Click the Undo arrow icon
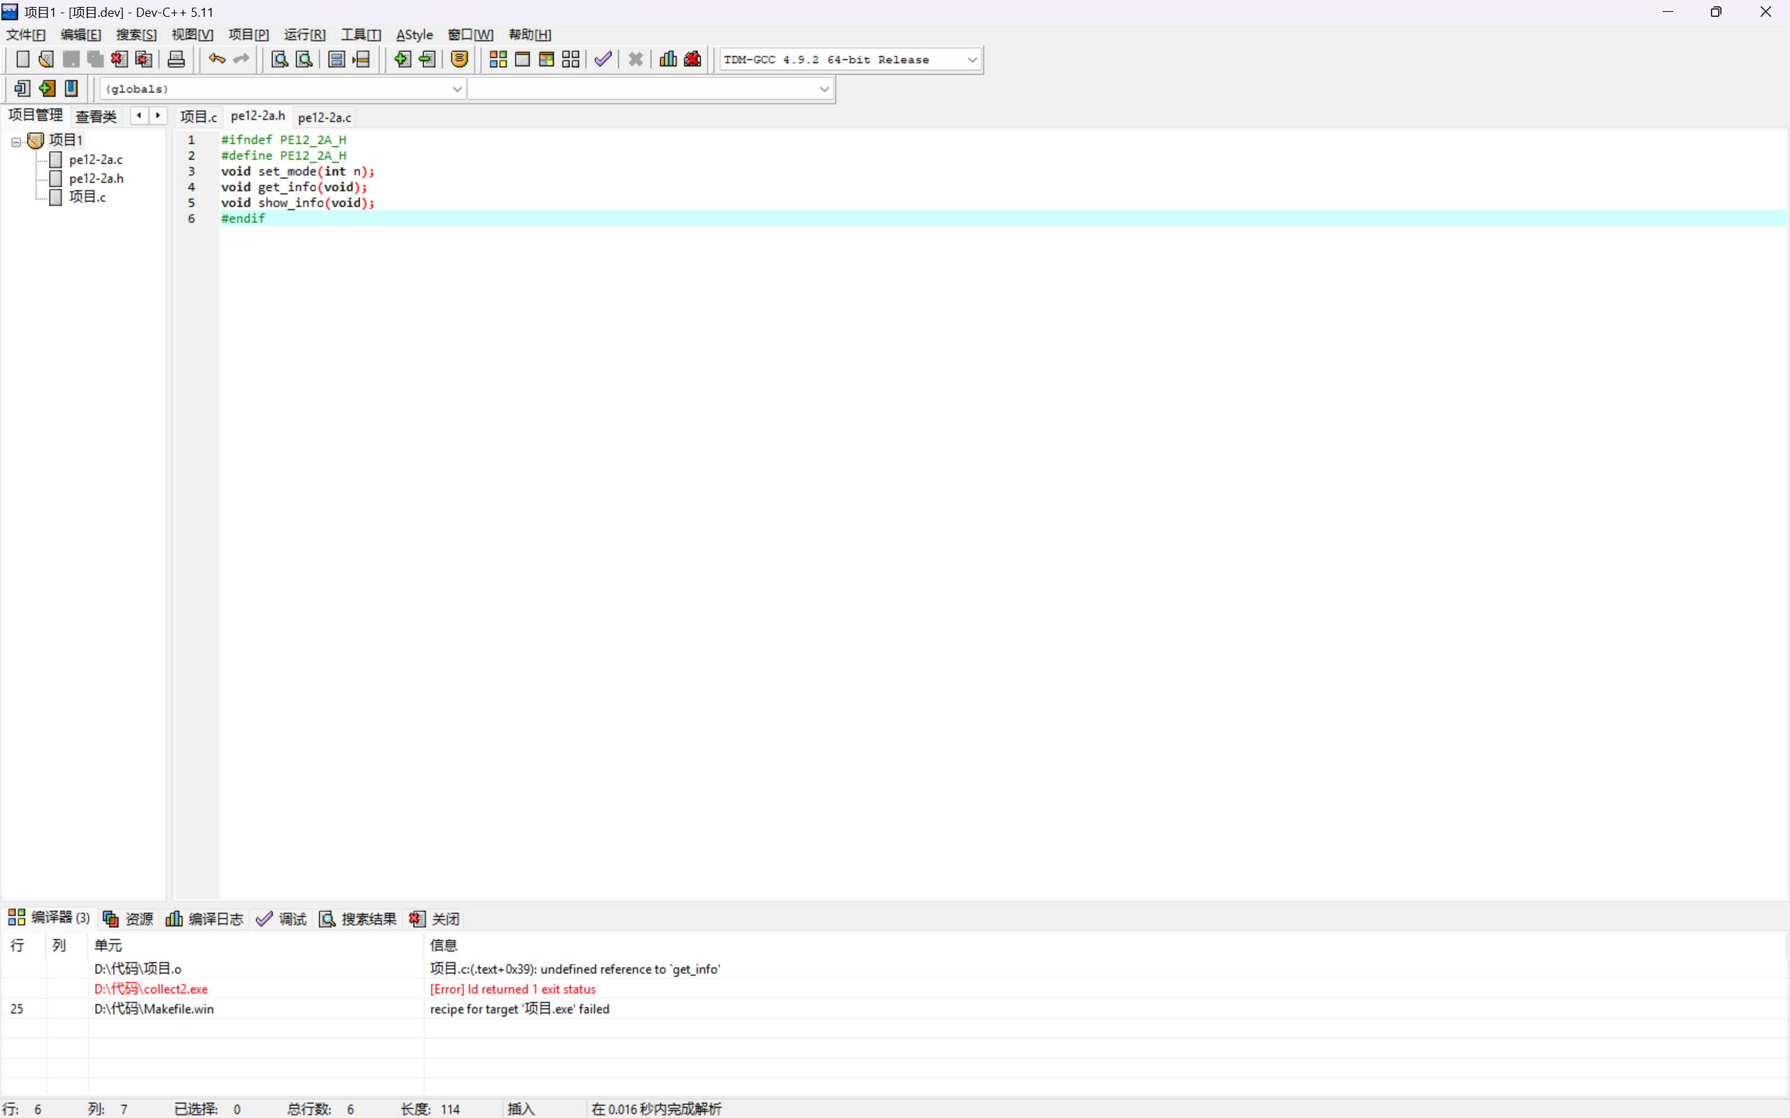1790x1118 pixels. [x=217, y=59]
